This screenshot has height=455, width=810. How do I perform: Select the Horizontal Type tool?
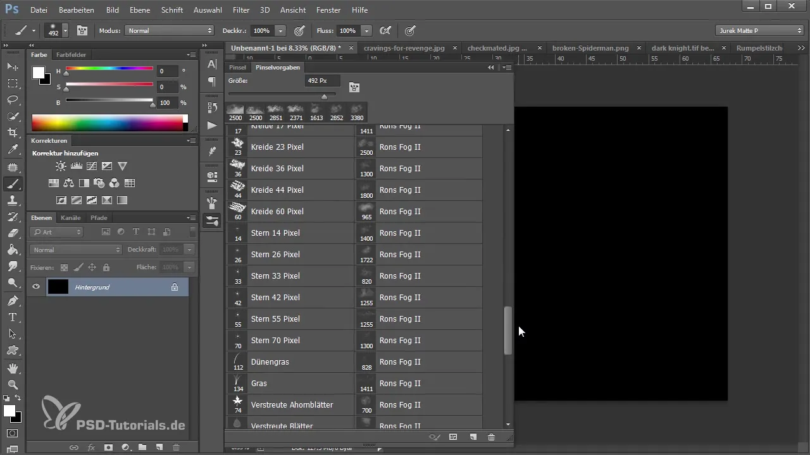point(13,317)
